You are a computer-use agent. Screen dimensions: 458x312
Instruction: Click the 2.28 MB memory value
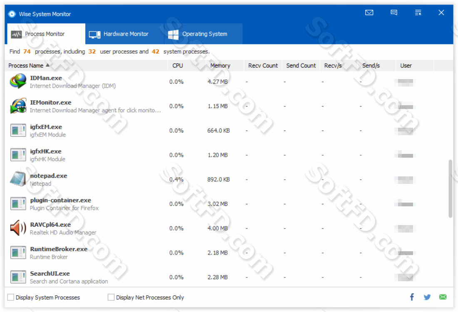tap(218, 277)
